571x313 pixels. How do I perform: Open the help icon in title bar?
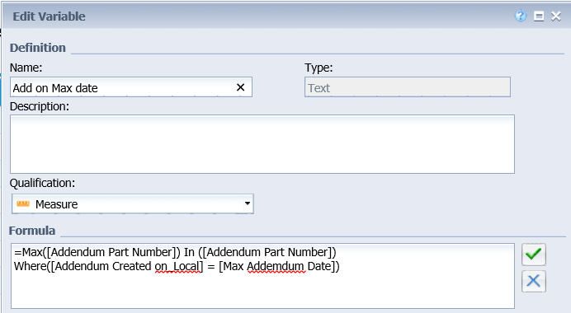tap(521, 16)
